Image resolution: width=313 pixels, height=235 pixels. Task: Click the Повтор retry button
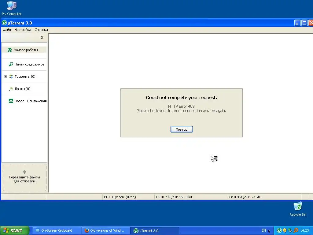tap(182, 129)
